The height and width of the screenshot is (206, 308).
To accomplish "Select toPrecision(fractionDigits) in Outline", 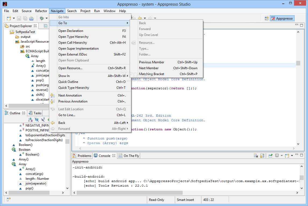I will [44, 140].
